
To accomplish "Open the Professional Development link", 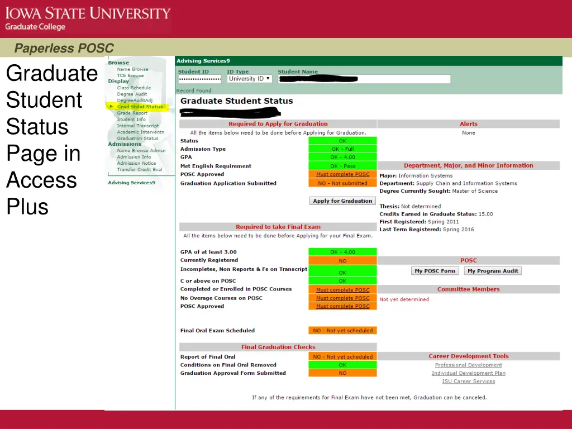I will [468, 365].
